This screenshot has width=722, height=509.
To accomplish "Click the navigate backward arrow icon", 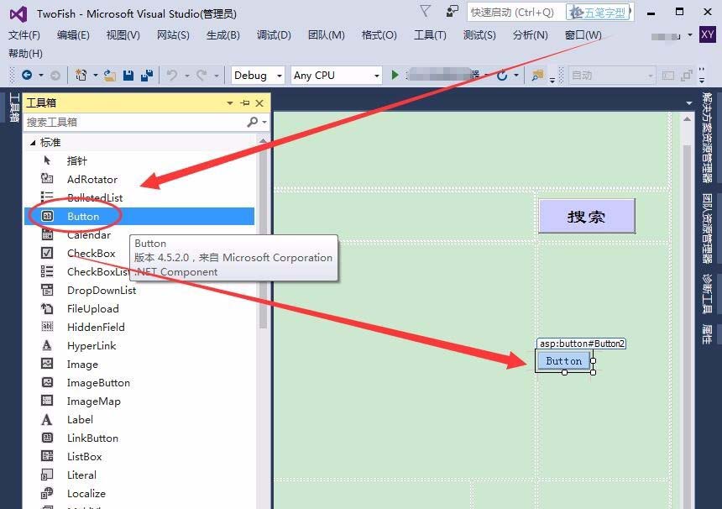I will click(x=27, y=76).
